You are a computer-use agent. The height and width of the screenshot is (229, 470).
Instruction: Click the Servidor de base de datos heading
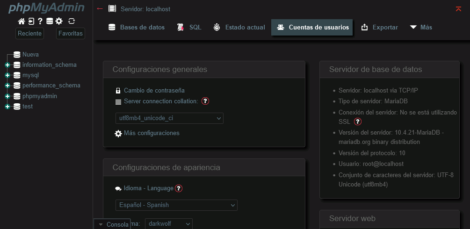click(376, 69)
